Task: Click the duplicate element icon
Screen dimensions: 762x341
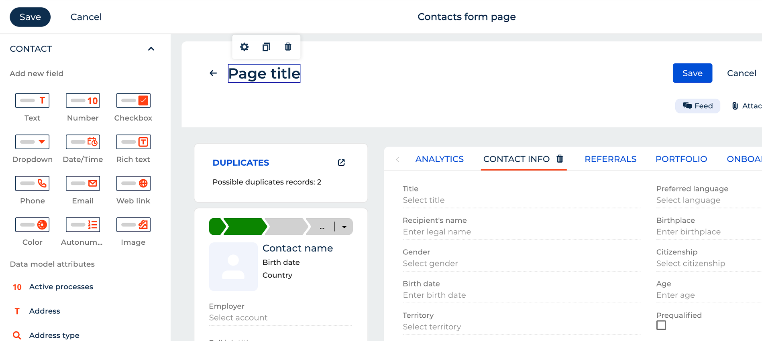Action: point(266,47)
